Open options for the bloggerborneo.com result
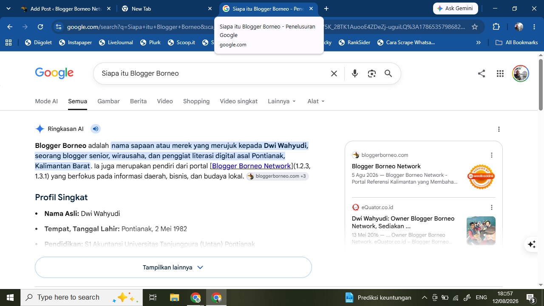Image resolution: width=544 pixels, height=306 pixels. point(491,155)
